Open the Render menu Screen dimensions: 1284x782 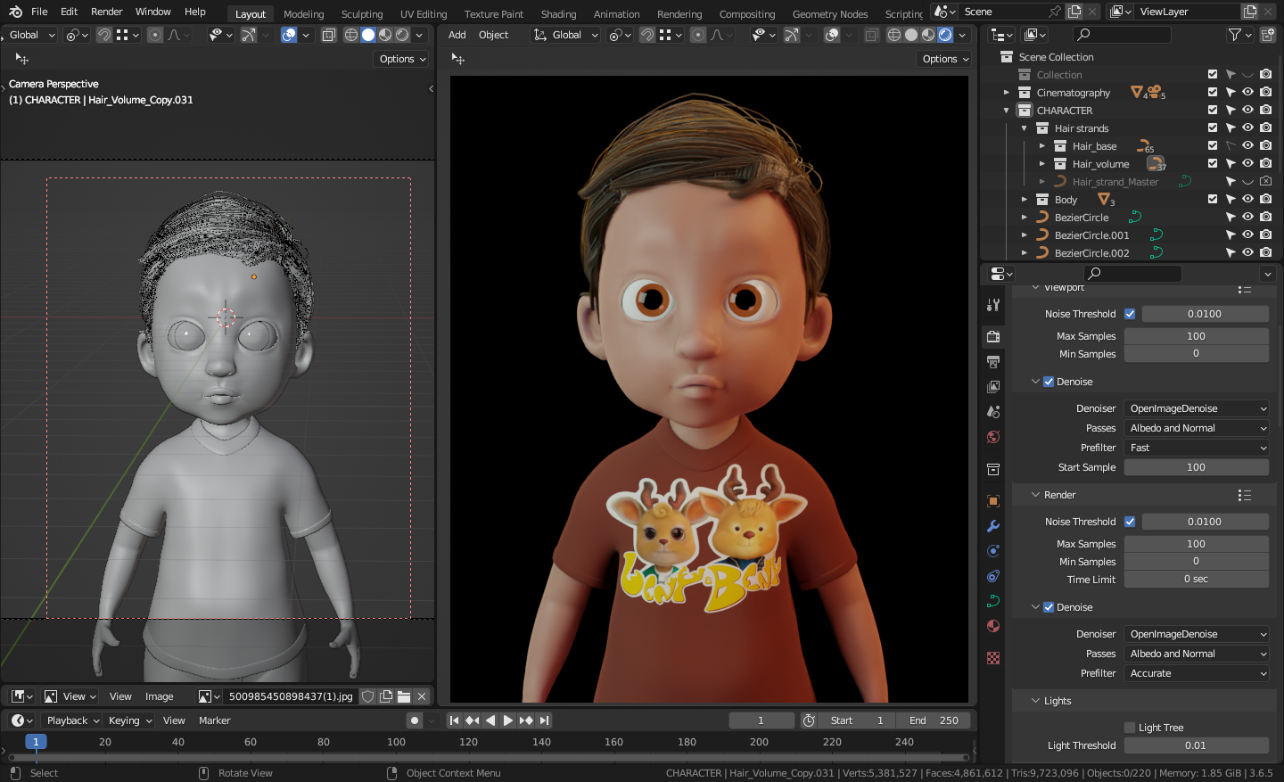tap(106, 12)
